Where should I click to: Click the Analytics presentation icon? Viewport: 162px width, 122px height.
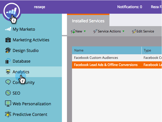pyautogui.click(x=8, y=72)
